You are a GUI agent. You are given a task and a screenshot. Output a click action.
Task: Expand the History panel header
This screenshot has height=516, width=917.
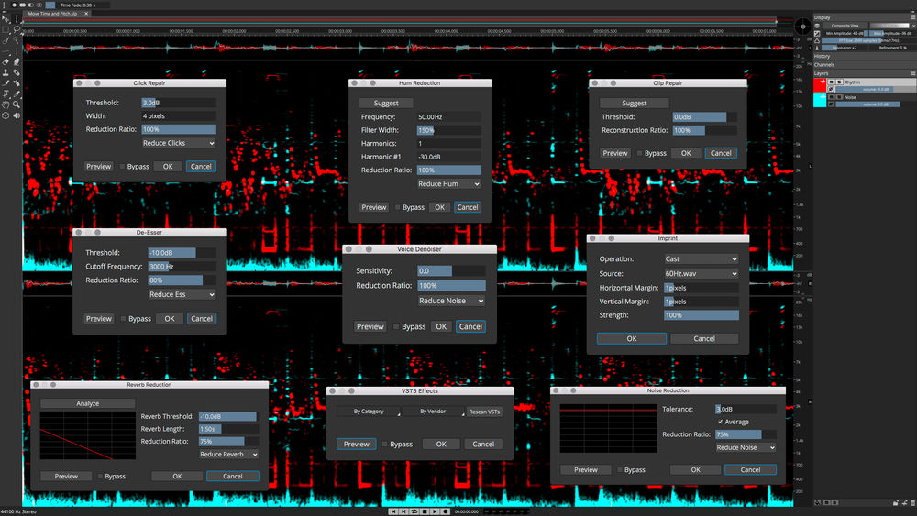click(823, 56)
